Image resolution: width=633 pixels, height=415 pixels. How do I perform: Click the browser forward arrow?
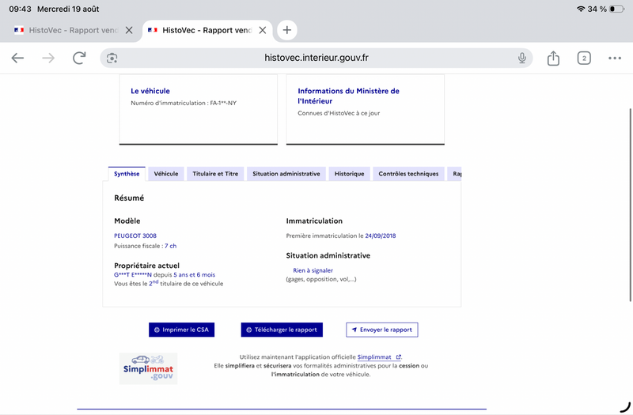click(48, 58)
